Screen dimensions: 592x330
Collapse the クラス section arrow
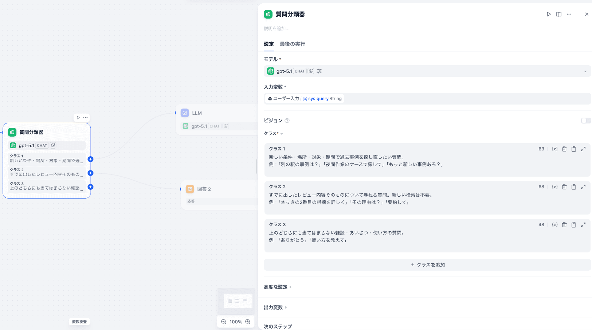coord(282,134)
